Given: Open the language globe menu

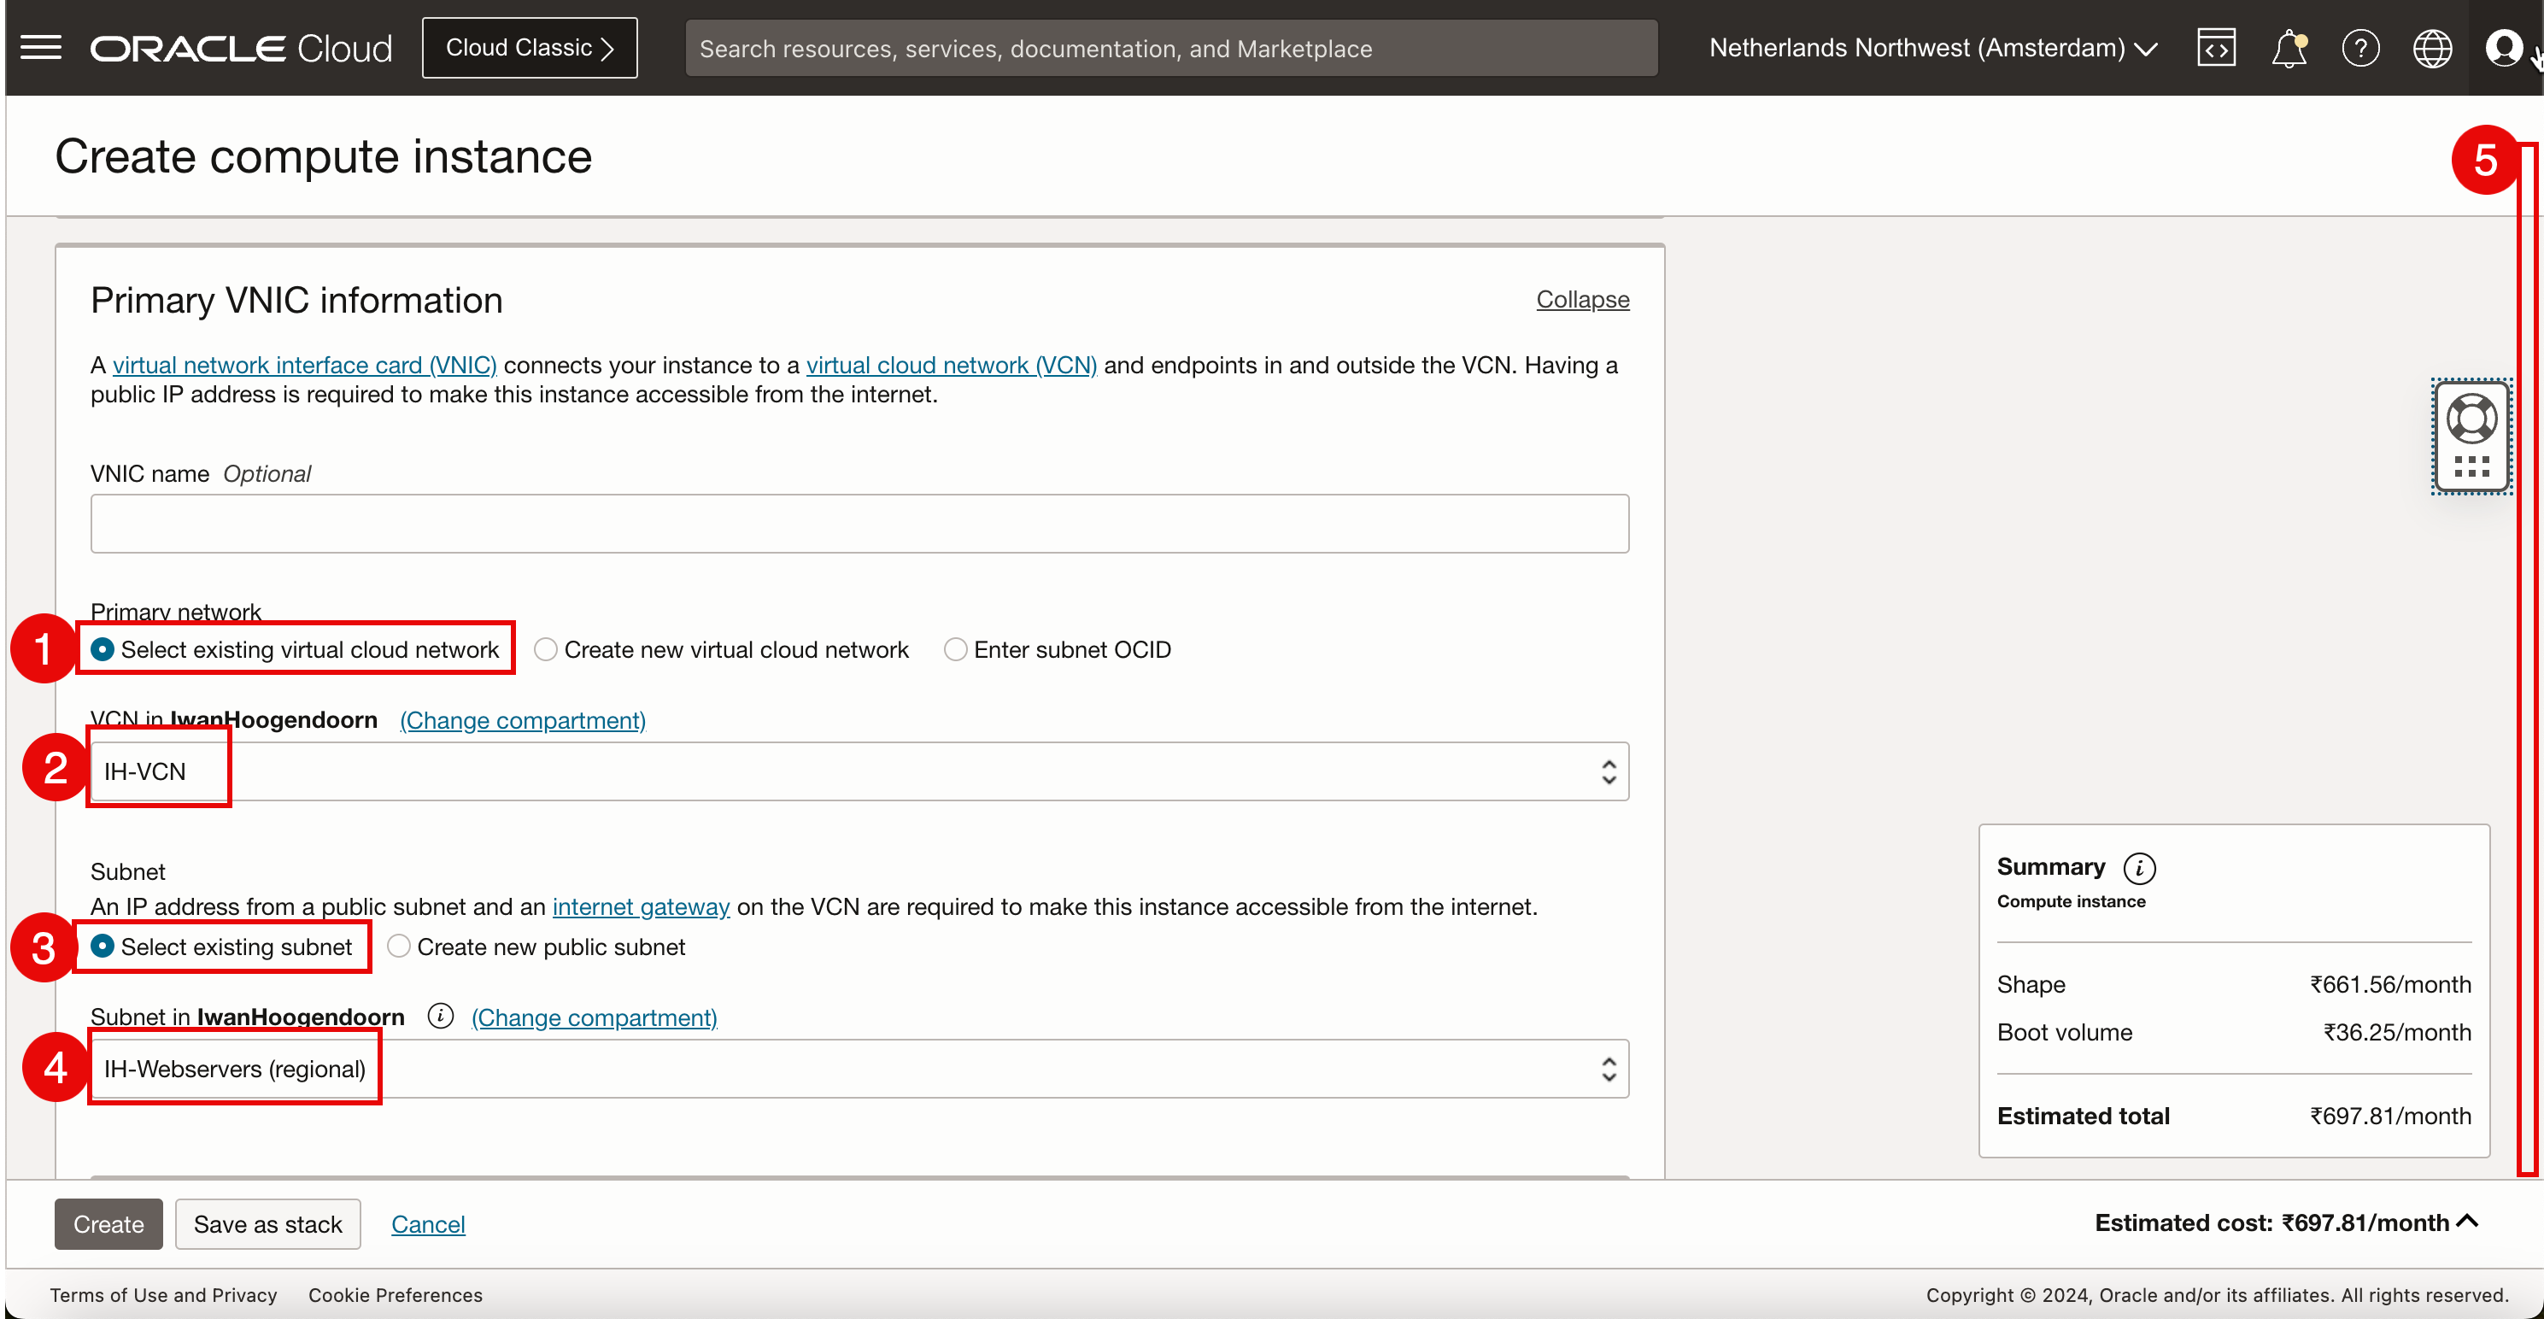Looking at the screenshot, I should tap(2431, 47).
